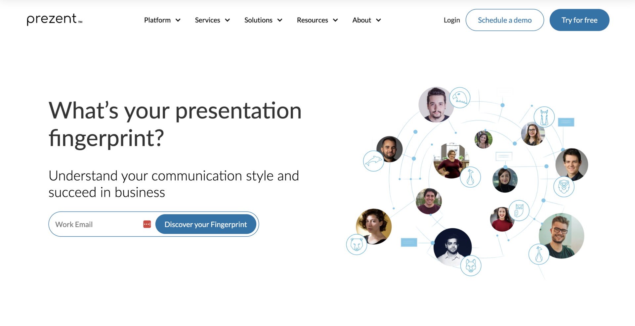Click the horse icon in the network graphic
The width and height of the screenshot is (635, 326).
pos(544,117)
